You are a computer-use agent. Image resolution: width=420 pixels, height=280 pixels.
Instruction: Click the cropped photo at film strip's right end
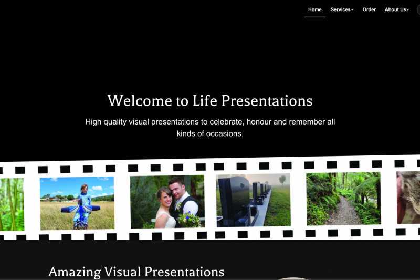[408, 197]
